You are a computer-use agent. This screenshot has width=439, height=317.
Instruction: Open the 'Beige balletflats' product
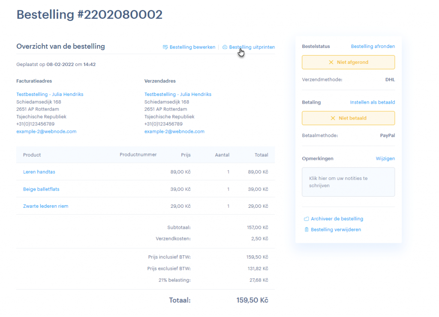coord(41,189)
